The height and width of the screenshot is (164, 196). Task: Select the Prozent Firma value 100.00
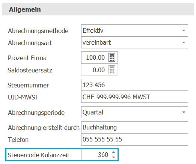pos(95,57)
